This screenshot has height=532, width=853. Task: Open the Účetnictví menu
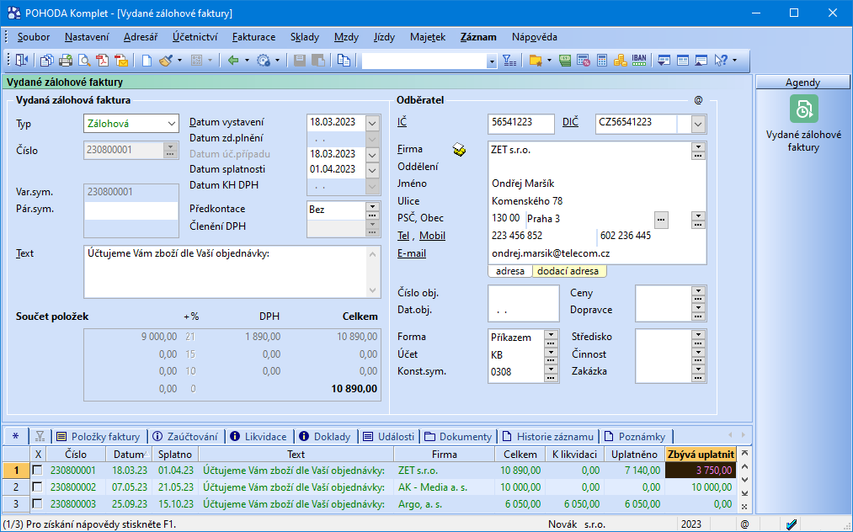(195, 37)
